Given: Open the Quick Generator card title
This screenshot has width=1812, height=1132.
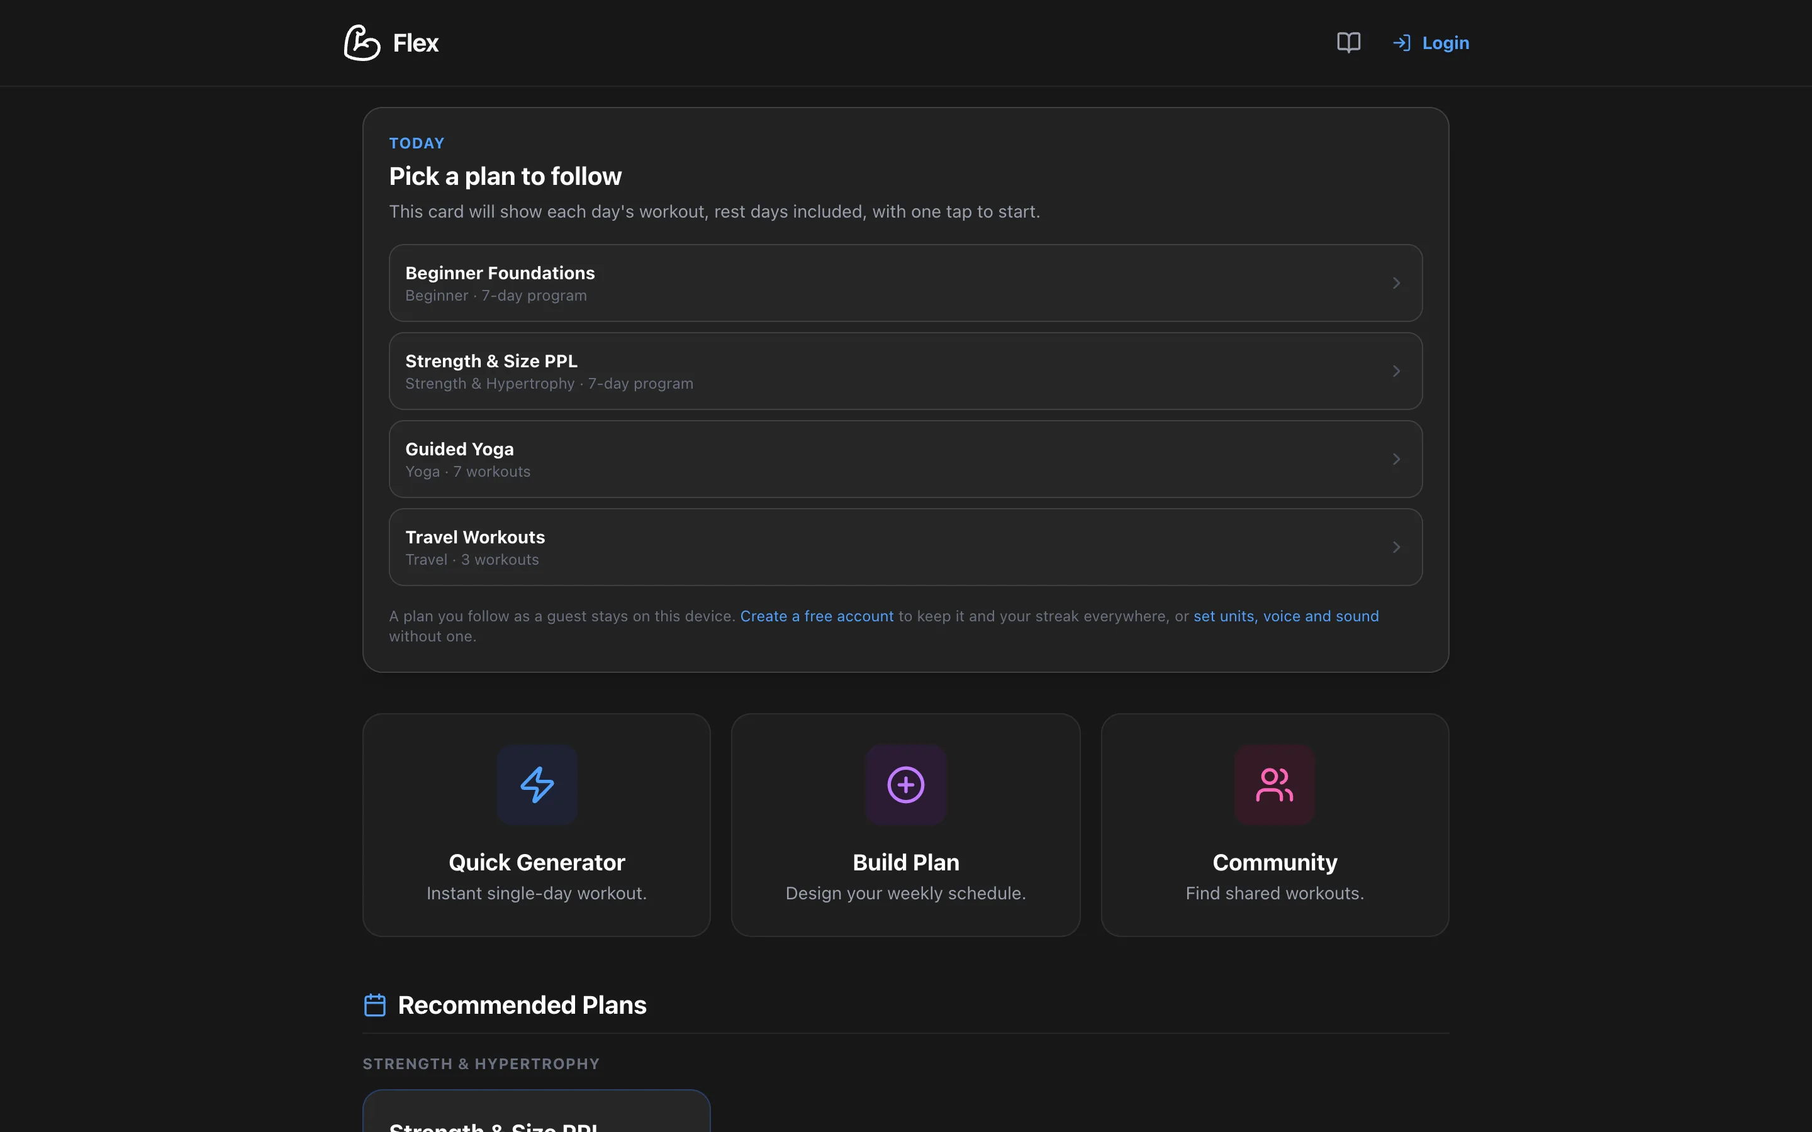Looking at the screenshot, I should 537,862.
